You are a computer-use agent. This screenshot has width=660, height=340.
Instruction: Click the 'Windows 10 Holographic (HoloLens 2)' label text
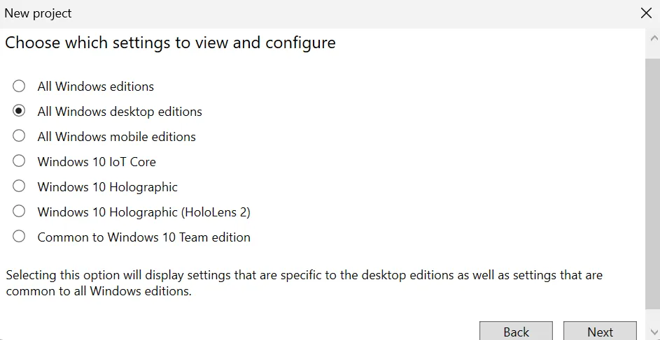[144, 212]
